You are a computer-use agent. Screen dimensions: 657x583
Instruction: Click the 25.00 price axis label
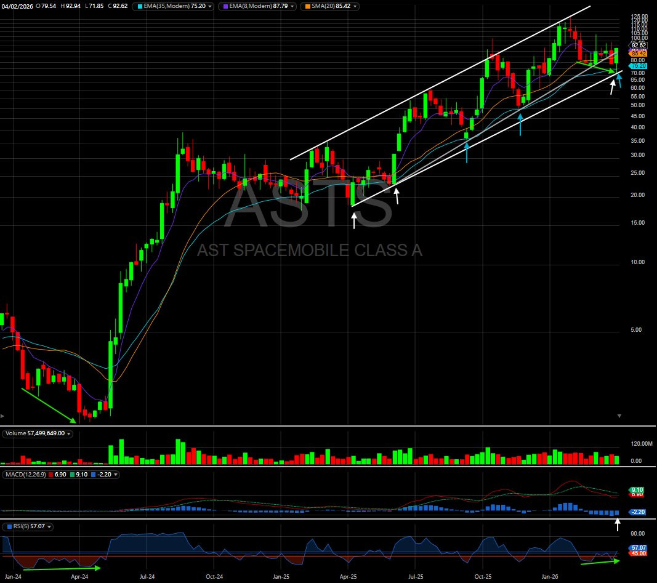coord(638,172)
